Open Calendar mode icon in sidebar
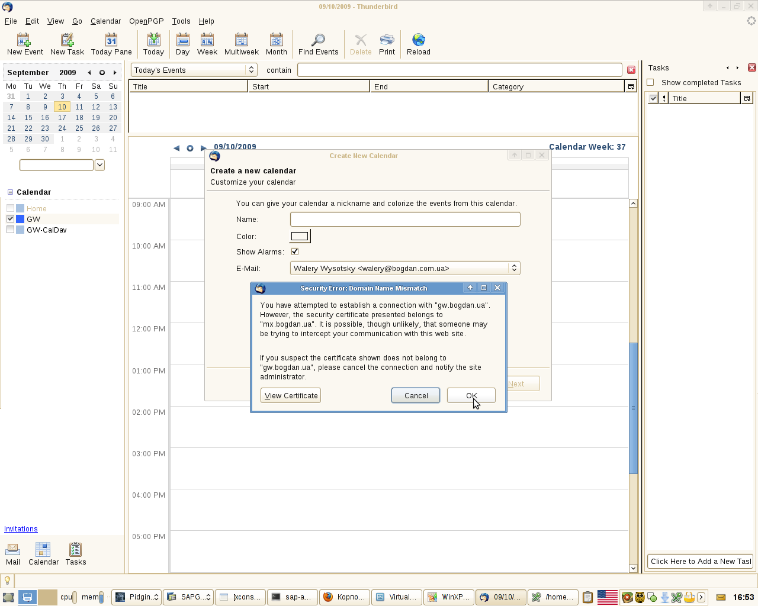The height and width of the screenshot is (606, 758). pos(43,549)
